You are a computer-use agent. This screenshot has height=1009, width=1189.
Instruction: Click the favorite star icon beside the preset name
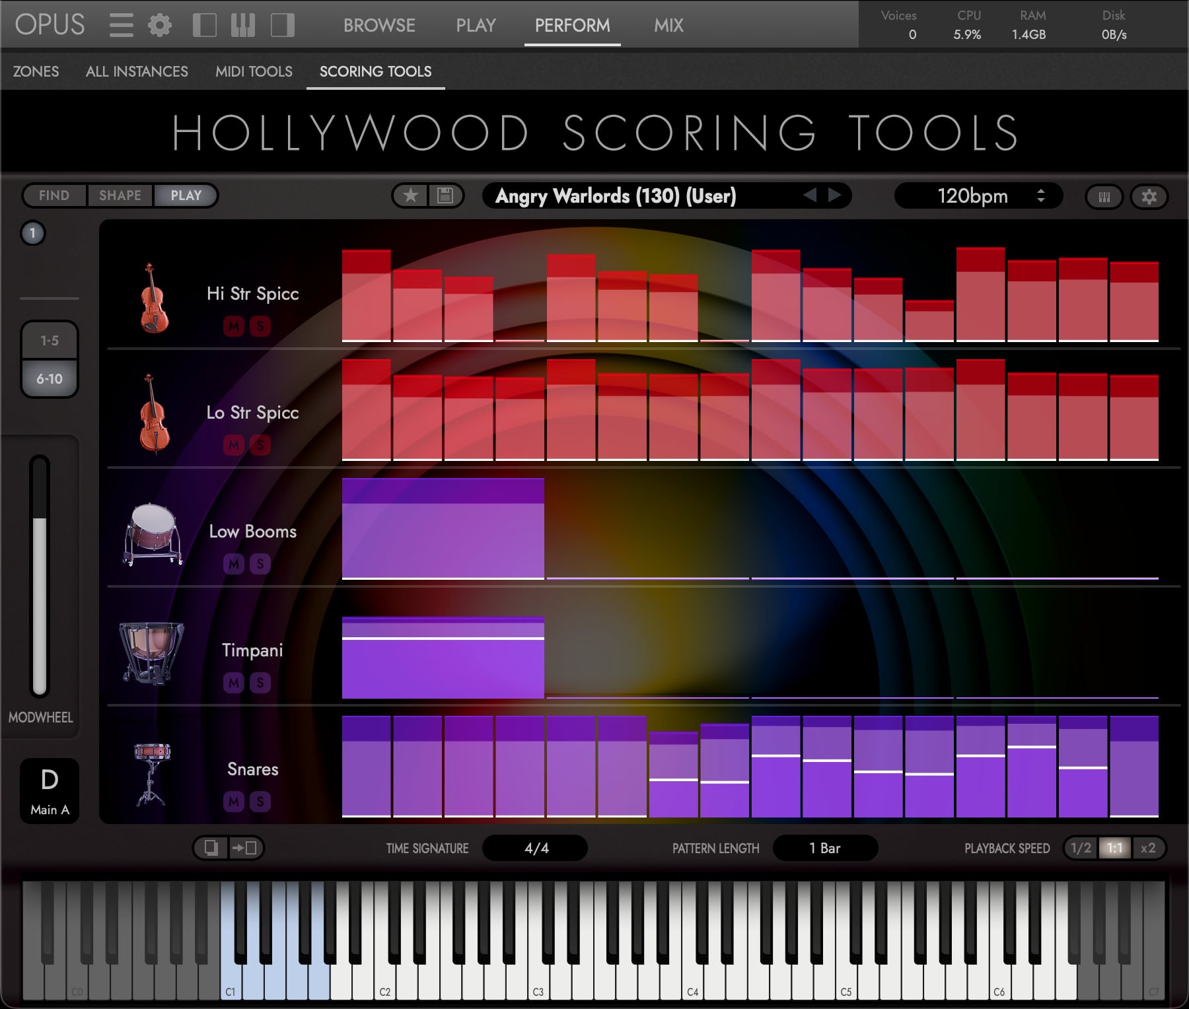click(x=411, y=195)
